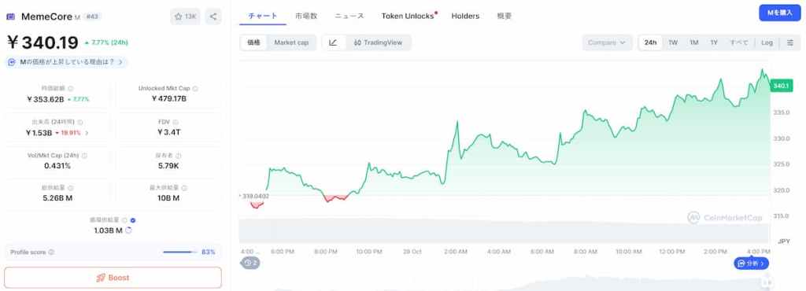This screenshot has width=806, height=291.
Task: Switch chart to line chart view
Action: click(333, 42)
